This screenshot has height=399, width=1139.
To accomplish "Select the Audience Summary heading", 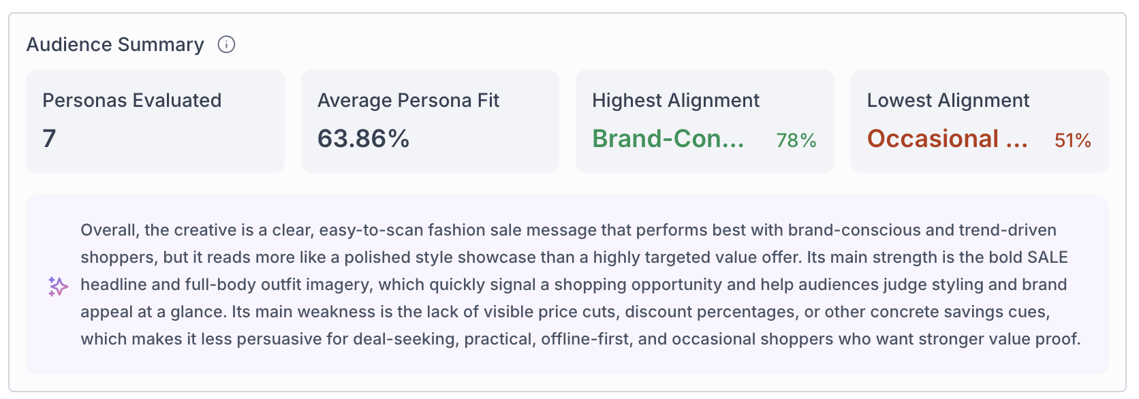I will [115, 44].
